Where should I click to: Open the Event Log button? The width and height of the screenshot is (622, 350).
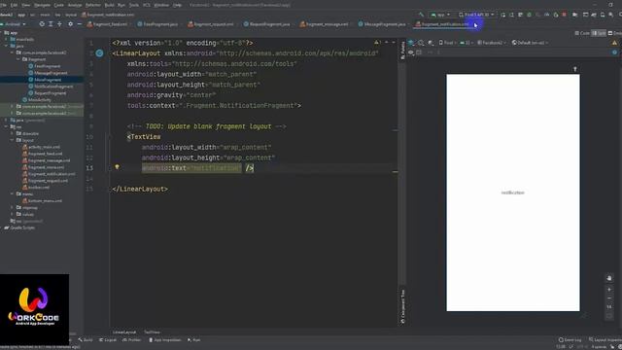pos(570,340)
